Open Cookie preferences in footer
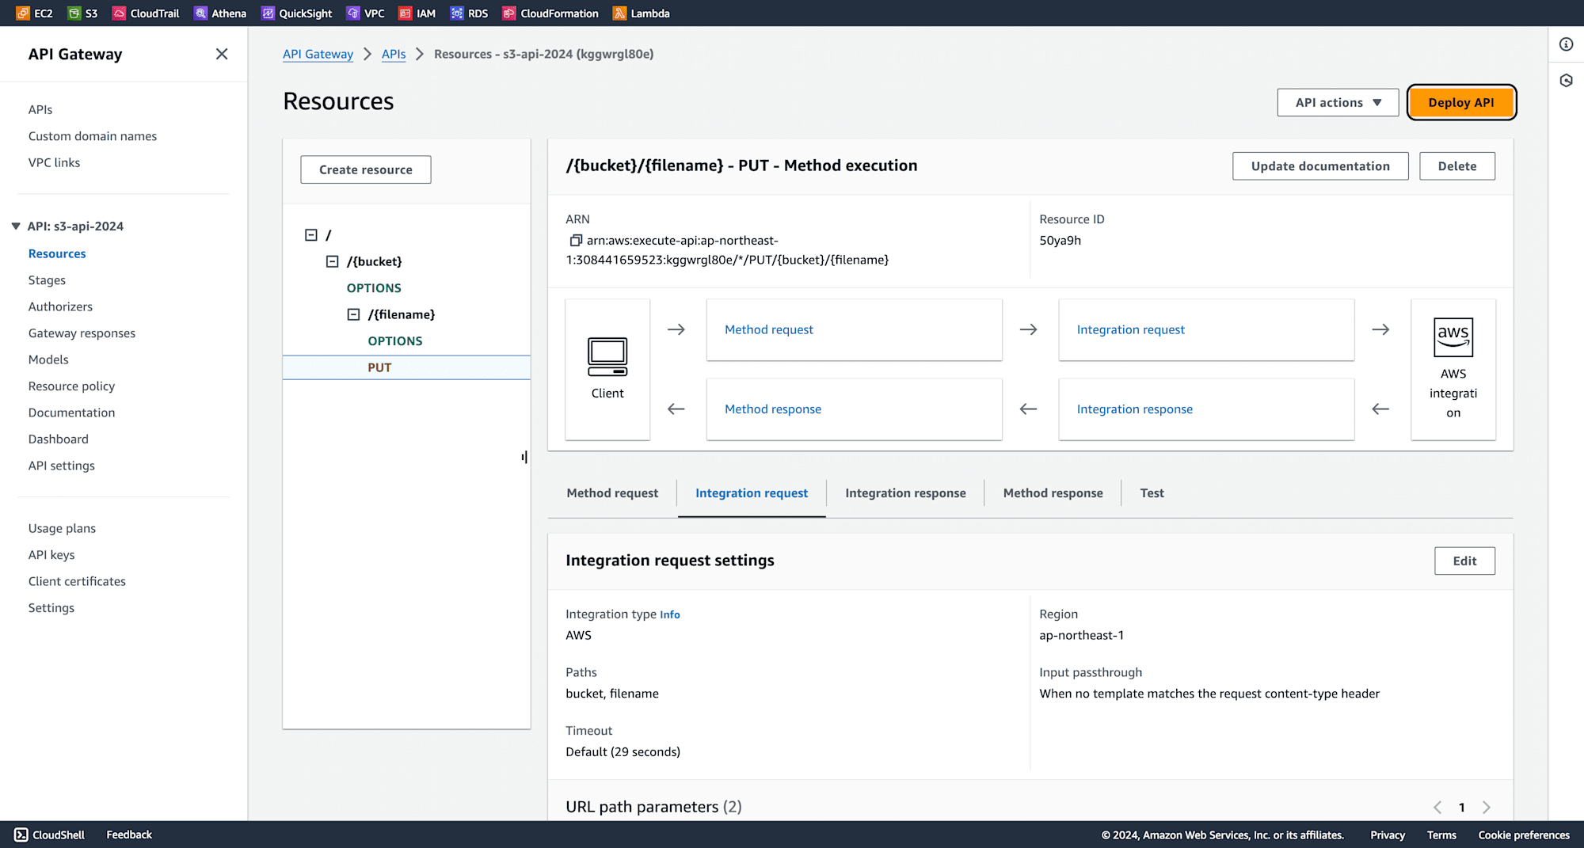Screen dimensions: 1584x848 1524,835
